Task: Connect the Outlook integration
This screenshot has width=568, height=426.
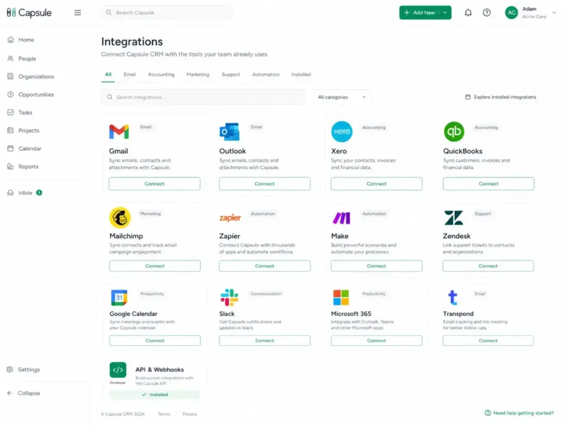Action: [265, 184]
